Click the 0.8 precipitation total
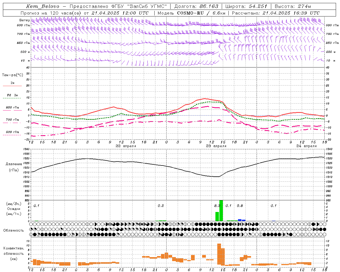This screenshot has height=272, width=340. point(240,206)
